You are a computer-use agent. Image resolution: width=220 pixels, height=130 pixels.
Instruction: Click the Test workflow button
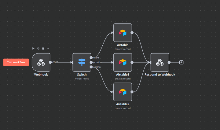(16, 62)
